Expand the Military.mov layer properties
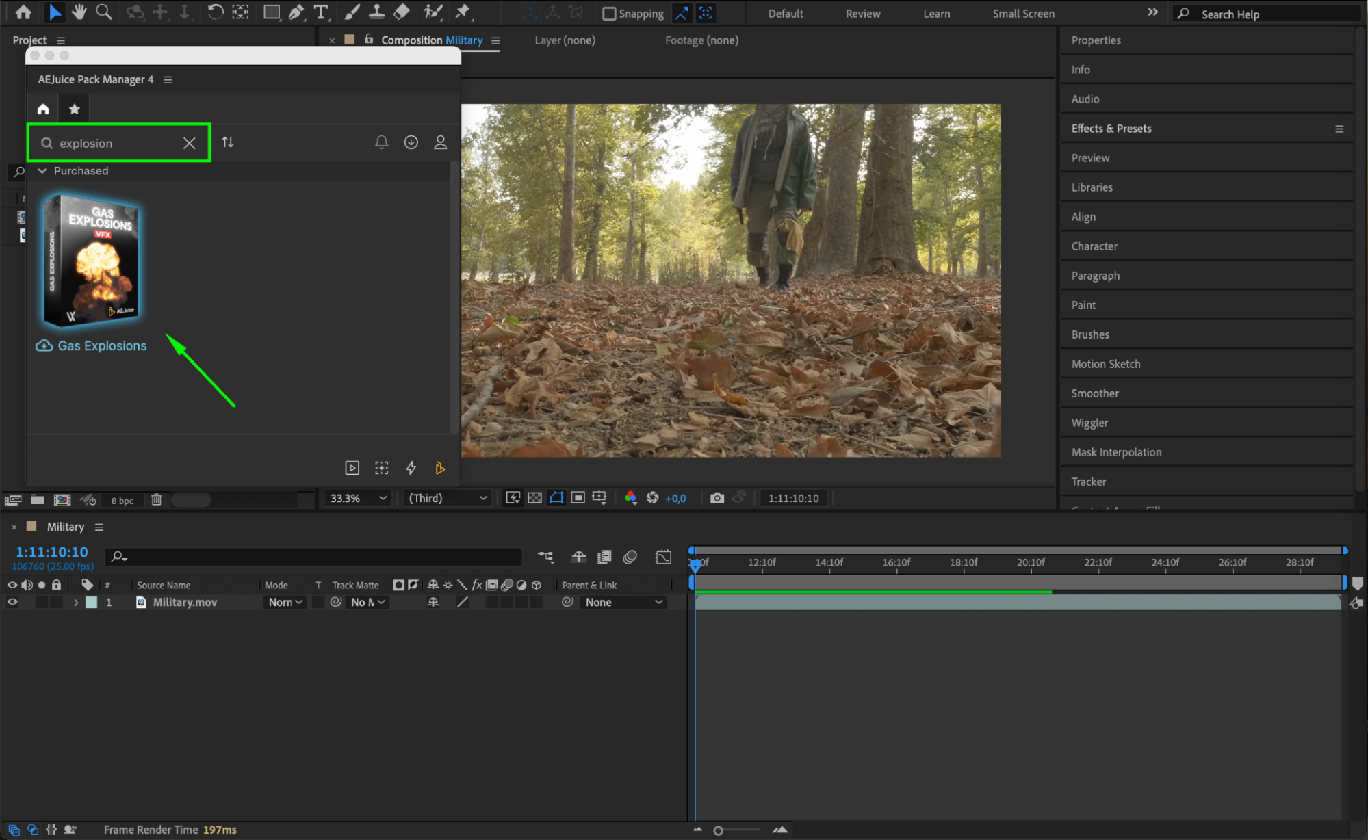 coord(76,602)
